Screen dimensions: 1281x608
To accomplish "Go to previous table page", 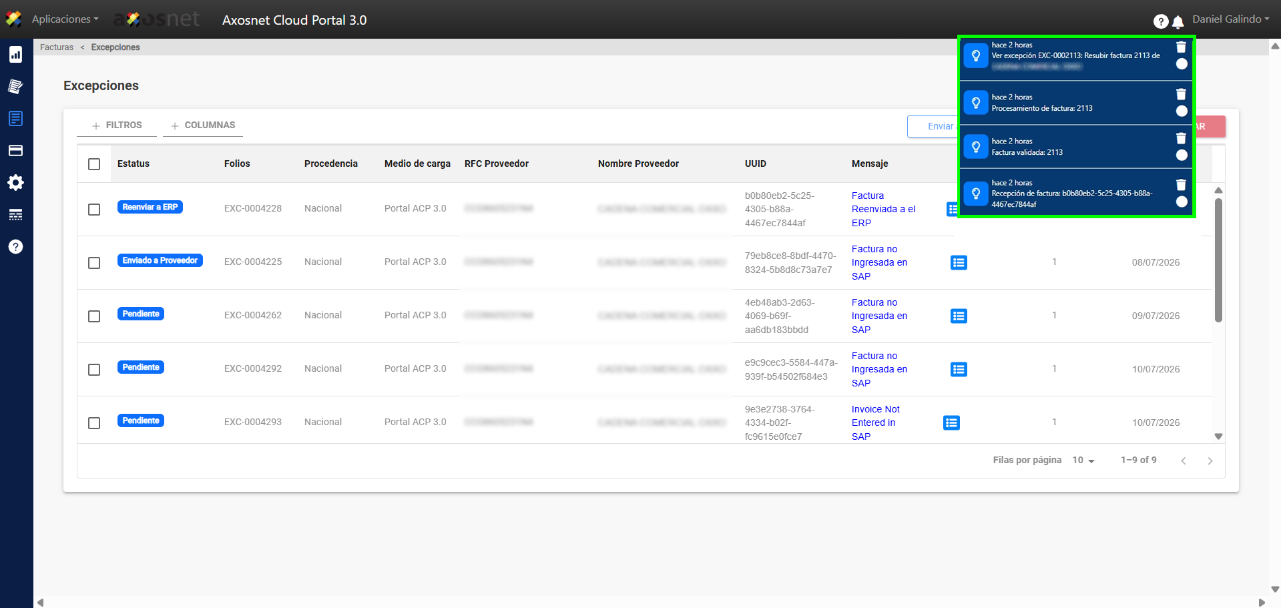I will [1184, 461].
